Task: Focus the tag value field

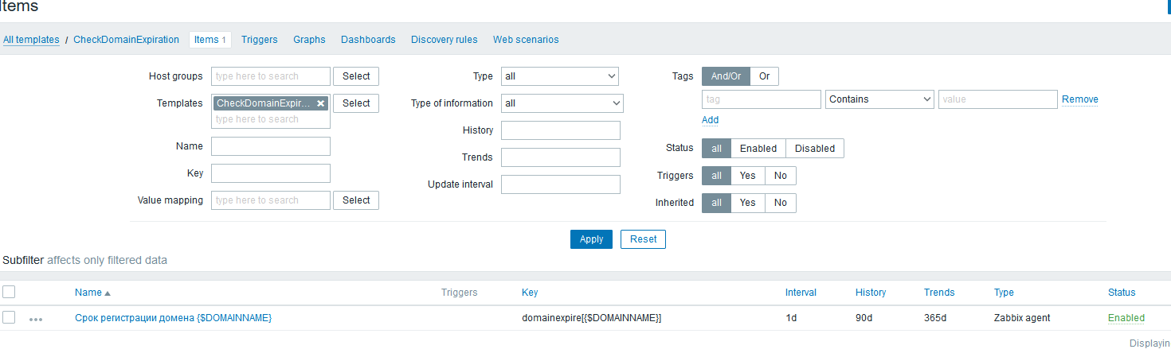Action: [x=998, y=99]
